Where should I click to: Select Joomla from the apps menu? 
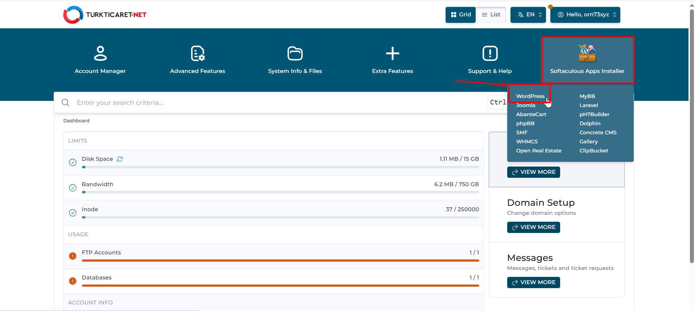525,105
